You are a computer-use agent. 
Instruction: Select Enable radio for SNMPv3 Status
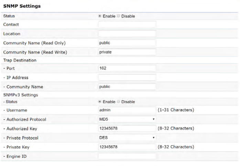coord(100,102)
